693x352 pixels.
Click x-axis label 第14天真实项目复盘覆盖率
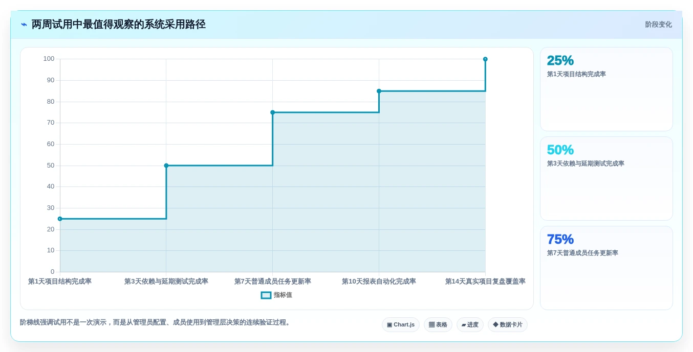485,281
